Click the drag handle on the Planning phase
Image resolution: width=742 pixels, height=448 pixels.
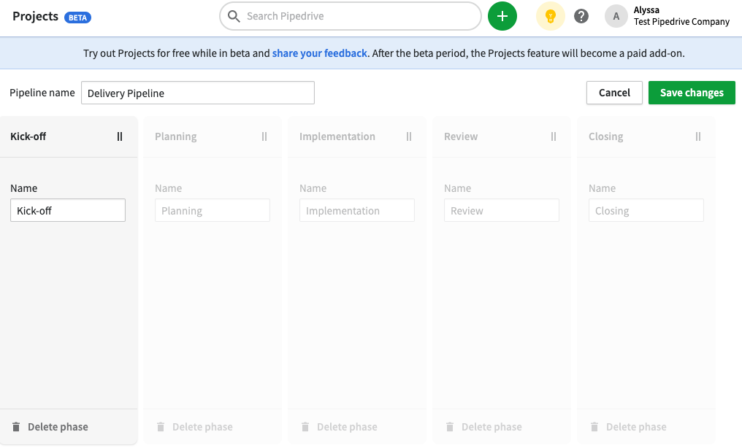[x=264, y=136]
